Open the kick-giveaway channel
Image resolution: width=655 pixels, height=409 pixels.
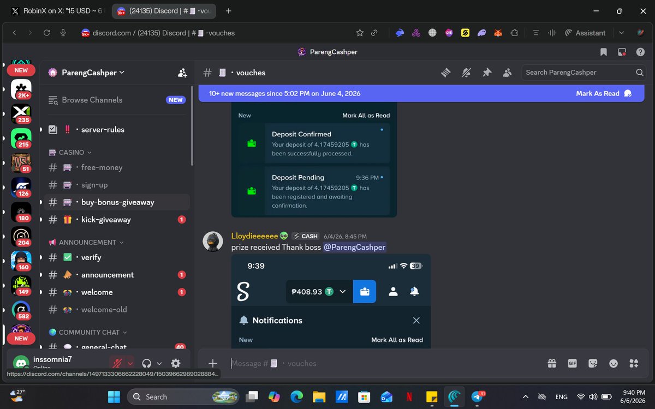pyautogui.click(x=117, y=220)
